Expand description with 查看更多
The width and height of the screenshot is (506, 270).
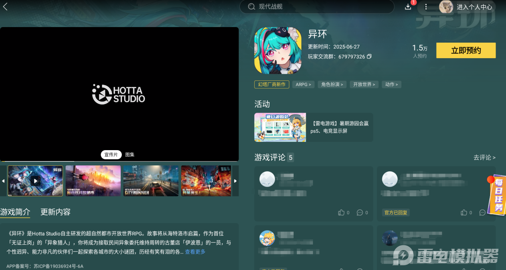[195, 252]
